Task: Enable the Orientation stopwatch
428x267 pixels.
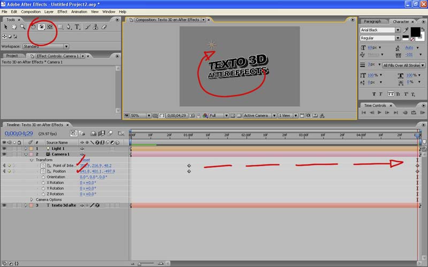Action: pyautogui.click(x=43, y=177)
